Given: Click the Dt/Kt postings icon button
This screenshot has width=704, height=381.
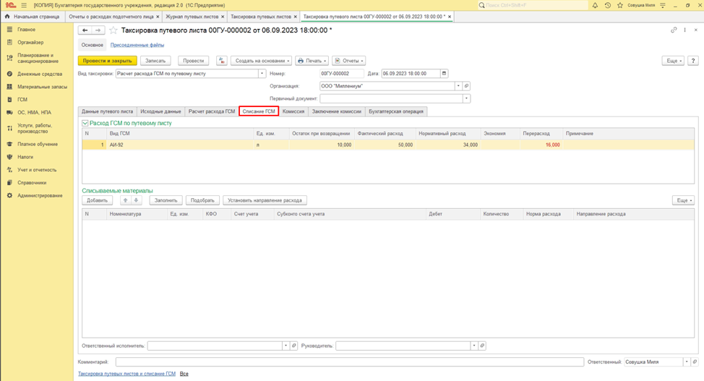Looking at the screenshot, I should (222, 61).
